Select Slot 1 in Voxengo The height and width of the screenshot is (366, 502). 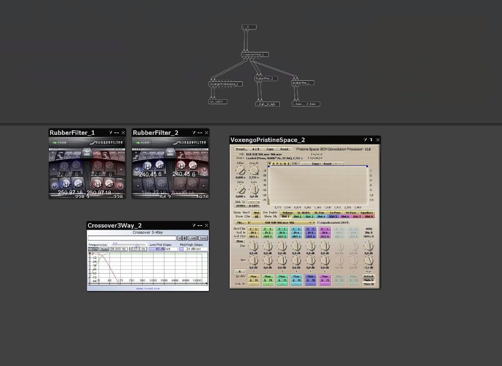(286, 216)
